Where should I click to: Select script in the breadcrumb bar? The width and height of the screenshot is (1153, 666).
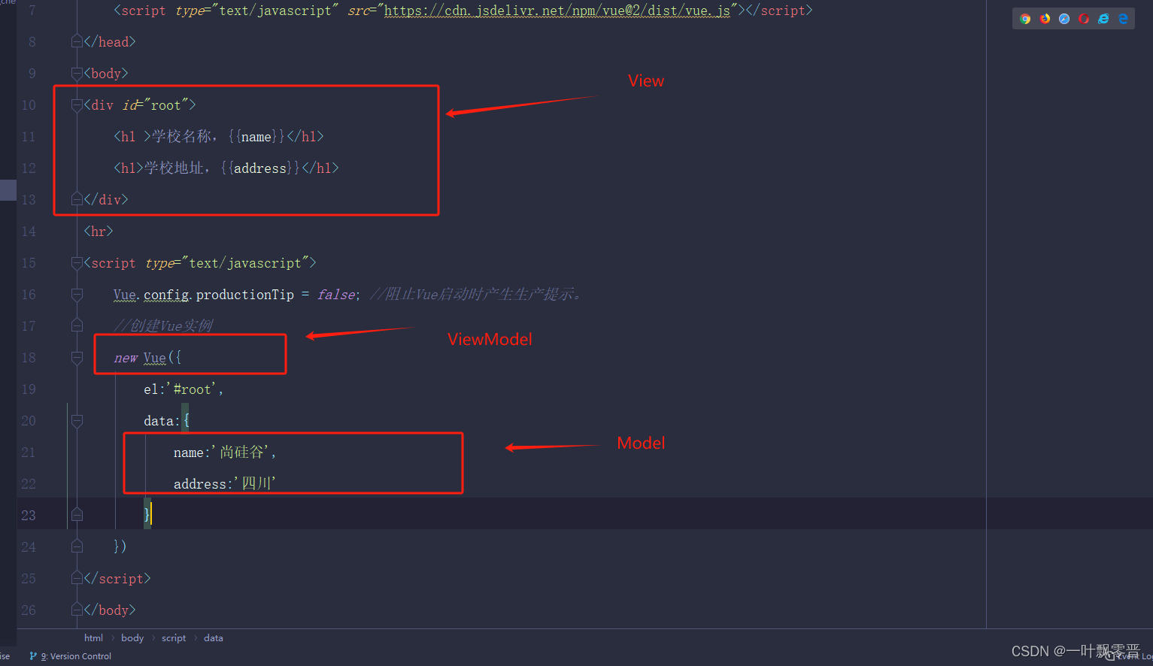coord(174,638)
